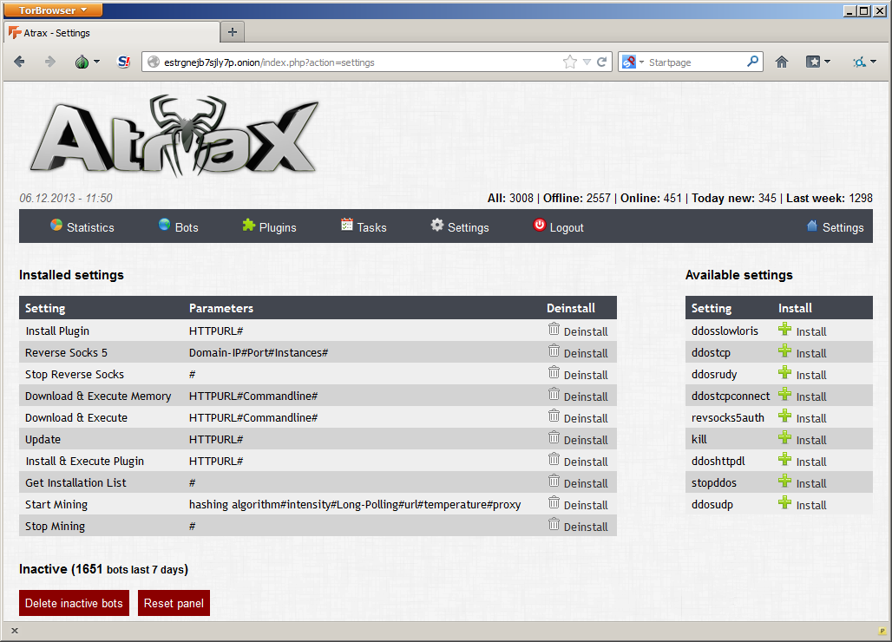Click the Torbutton onion icon

(82, 62)
